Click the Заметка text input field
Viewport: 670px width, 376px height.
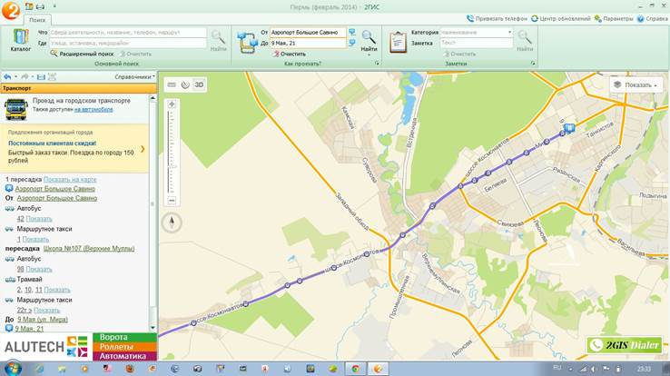[476, 43]
